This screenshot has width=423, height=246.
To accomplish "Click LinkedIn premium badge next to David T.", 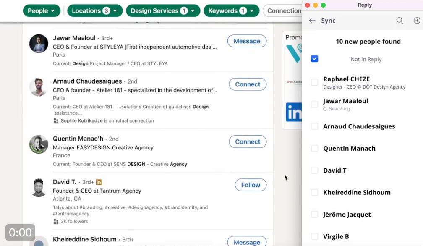I will (99, 182).
